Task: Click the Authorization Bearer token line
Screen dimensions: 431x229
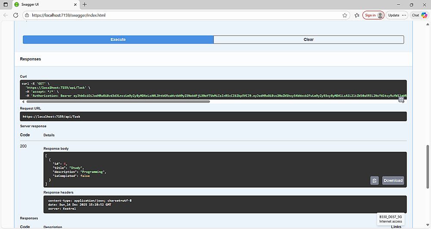Action: tap(216, 96)
